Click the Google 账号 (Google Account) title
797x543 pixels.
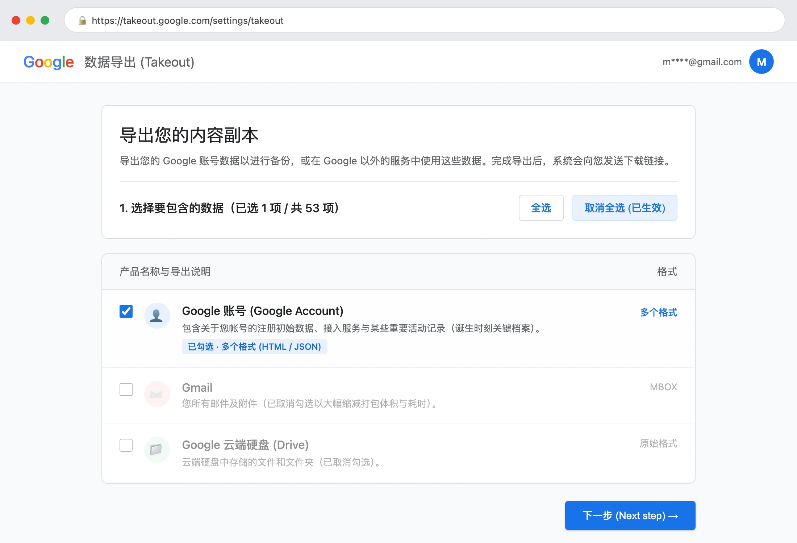pos(263,311)
